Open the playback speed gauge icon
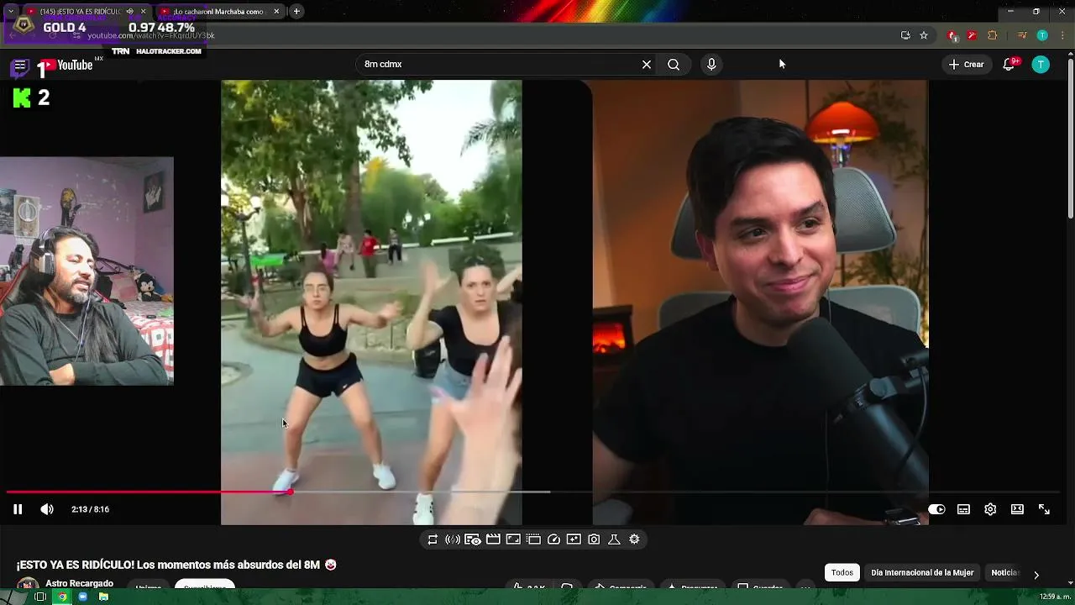Viewport: 1075px width, 605px height. click(553, 539)
